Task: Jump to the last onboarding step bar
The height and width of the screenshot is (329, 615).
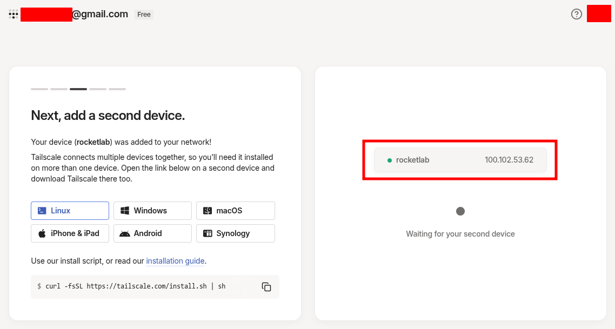Action: tap(117, 89)
